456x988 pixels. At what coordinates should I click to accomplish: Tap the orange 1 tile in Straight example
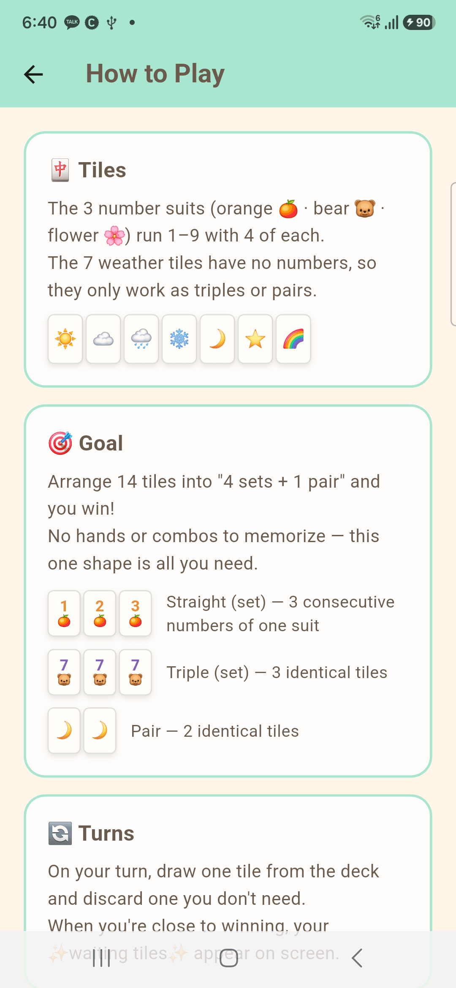point(64,613)
